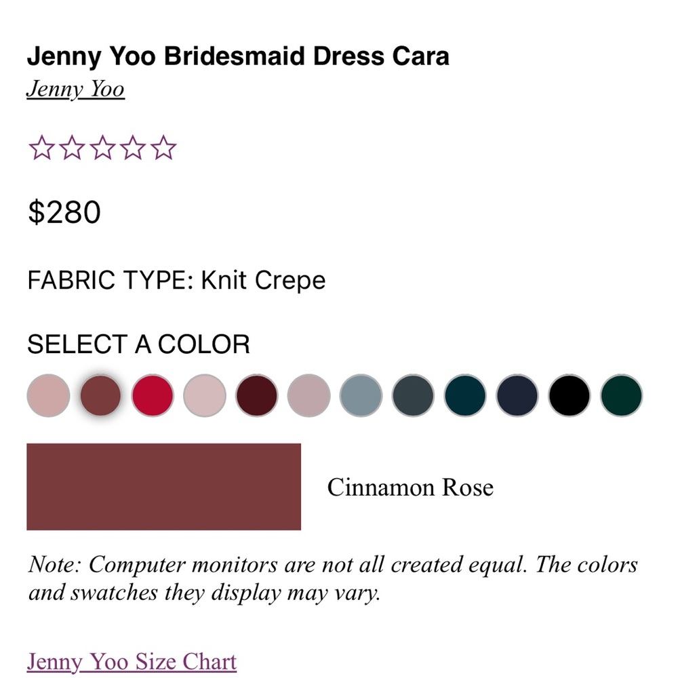Select the slate blue color swatch
Image resolution: width=678 pixels, height=678 pixels.
[361, 395]
